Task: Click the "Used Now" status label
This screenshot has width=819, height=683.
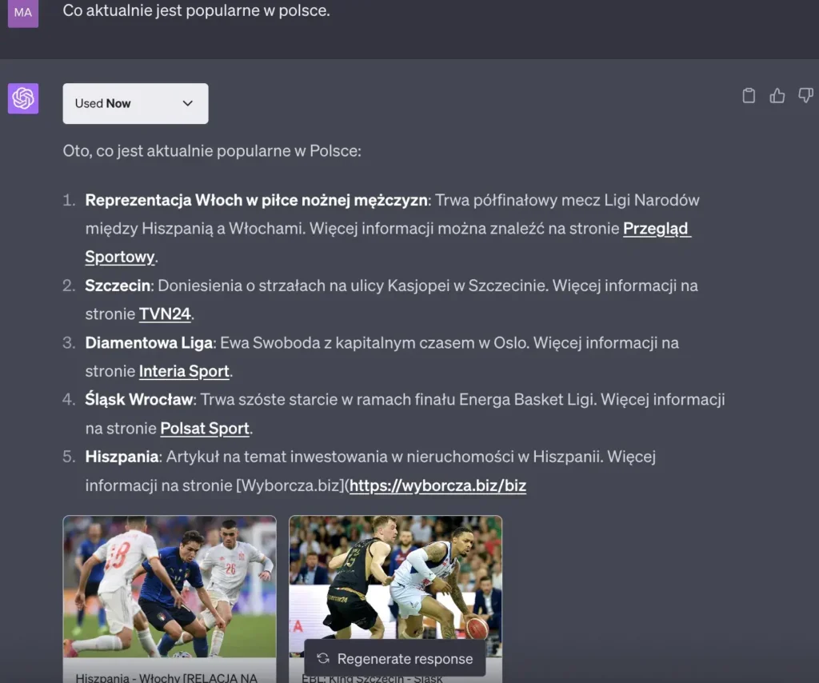Action: [x=103, y=103]
